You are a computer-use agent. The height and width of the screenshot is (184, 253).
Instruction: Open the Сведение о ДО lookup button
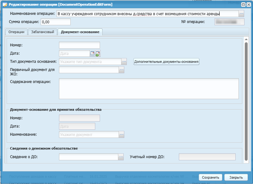pyautogui.click(x=121, y=156)
